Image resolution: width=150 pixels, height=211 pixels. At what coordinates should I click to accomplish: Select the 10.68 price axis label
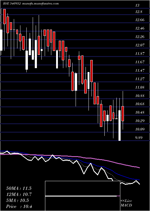139,104
